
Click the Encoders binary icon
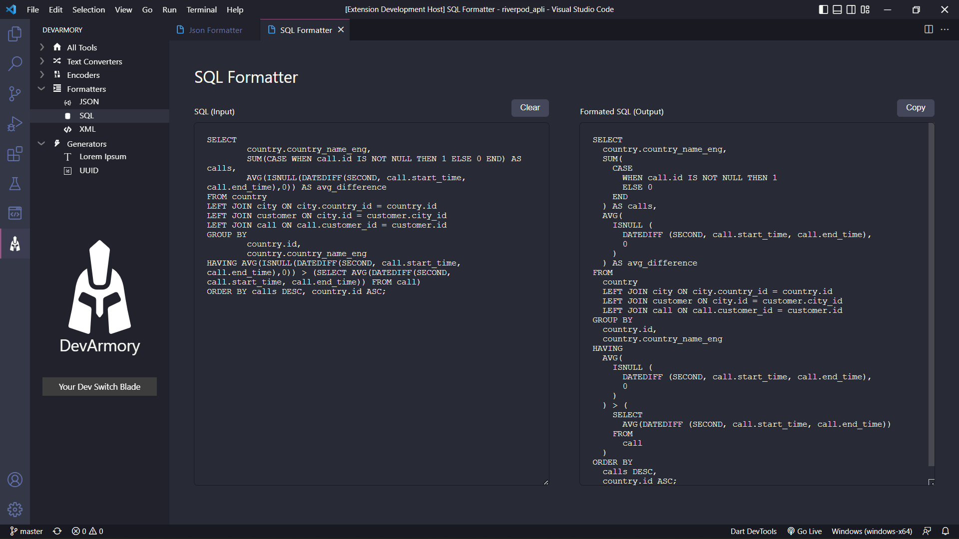pyautogui.click(x=57, y=74)
